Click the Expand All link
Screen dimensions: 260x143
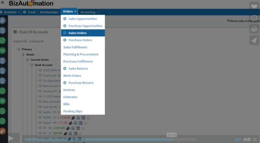tap(20, 41)
